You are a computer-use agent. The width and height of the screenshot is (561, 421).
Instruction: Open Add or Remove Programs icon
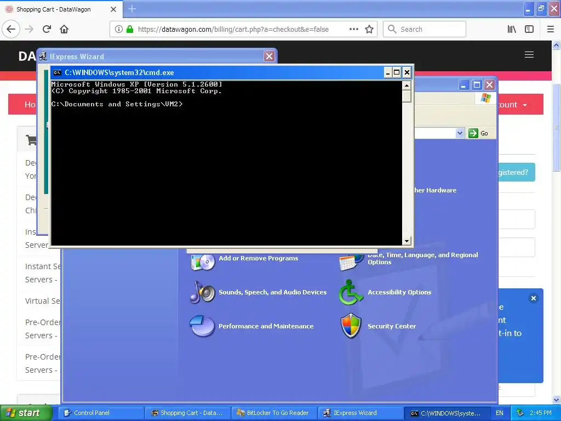tap(203, 261)
